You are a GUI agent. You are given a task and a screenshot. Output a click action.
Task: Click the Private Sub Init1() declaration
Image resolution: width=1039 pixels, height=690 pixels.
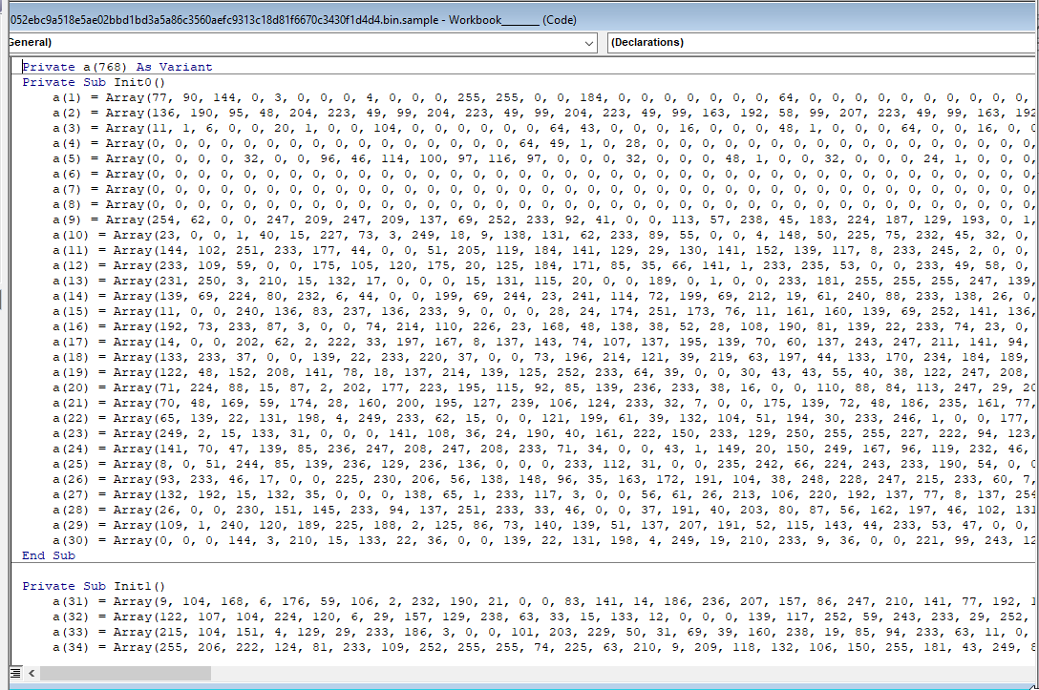click(x=94, y=586)
